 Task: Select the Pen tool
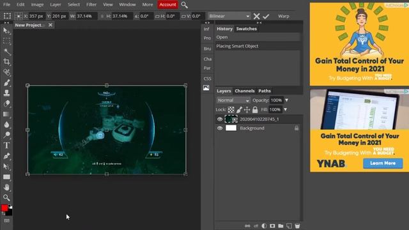6,156
